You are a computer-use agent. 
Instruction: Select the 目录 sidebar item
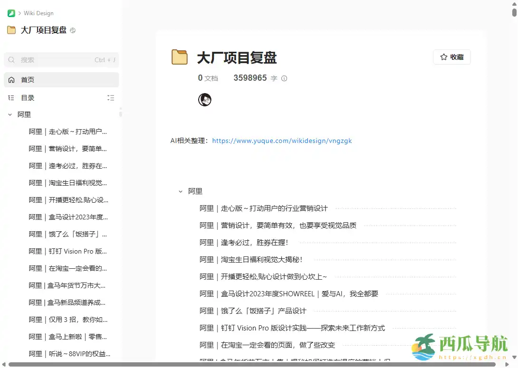27,97
